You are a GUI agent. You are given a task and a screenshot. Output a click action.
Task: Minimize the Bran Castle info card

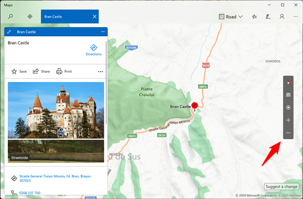click(x=103, y=32)
